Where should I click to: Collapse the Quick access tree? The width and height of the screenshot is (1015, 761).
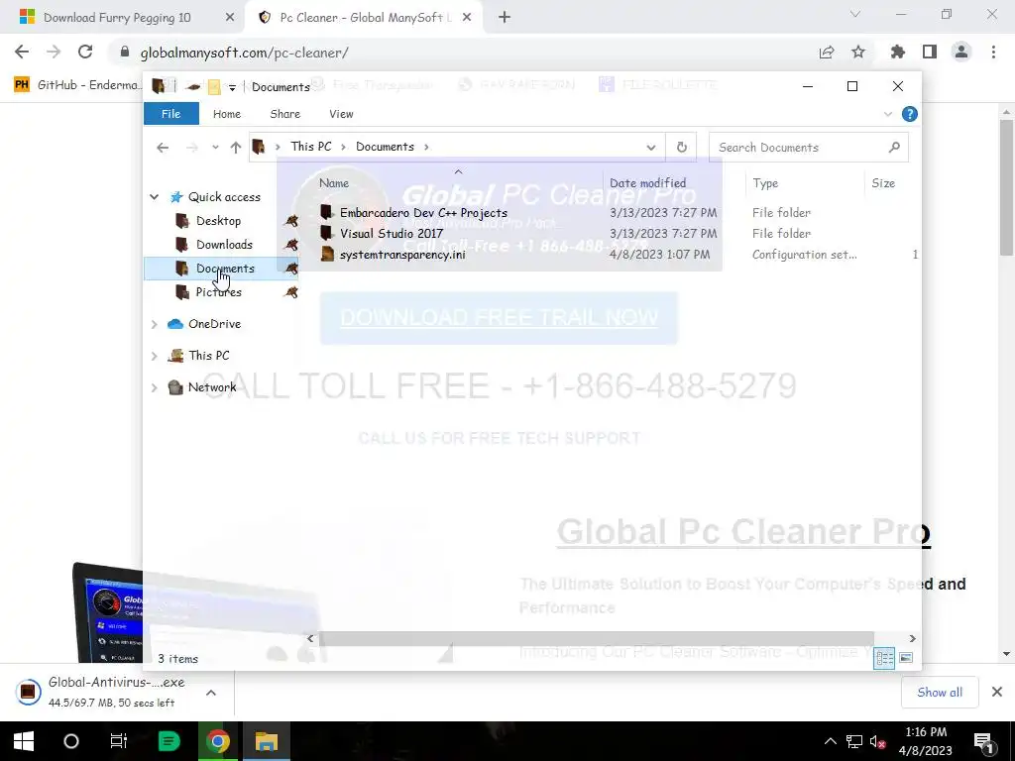tap(154, 197)
